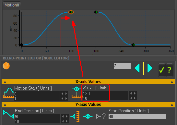The image size is (177, 125).
Task: Collapse X-axis Values using right-side triangle
Action: pyautogui.click(x=172, y=82)
